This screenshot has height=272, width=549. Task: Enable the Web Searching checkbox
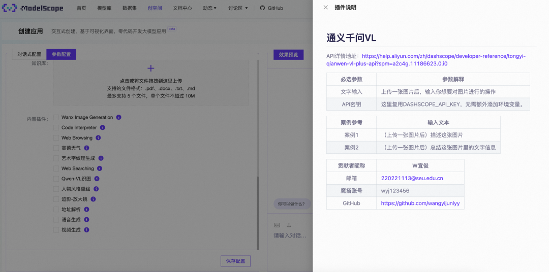point(56,168)
